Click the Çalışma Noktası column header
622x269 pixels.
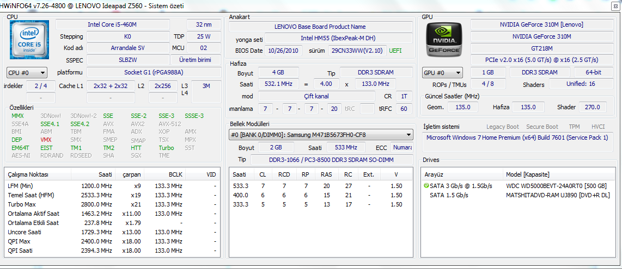(38, 174)
